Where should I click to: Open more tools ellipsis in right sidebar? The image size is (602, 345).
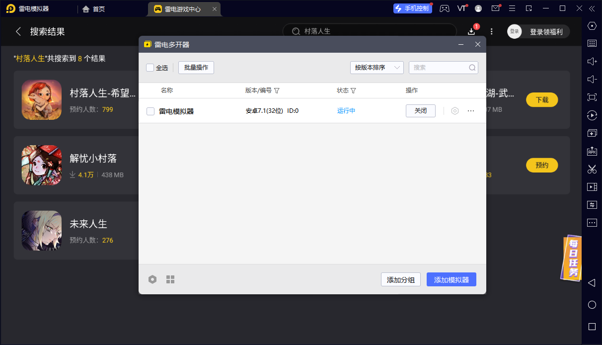click(592, 223)
